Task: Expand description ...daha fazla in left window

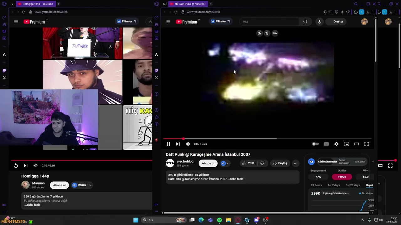Action: 32,205
